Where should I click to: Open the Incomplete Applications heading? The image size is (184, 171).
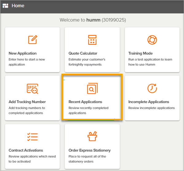point(149,102)
